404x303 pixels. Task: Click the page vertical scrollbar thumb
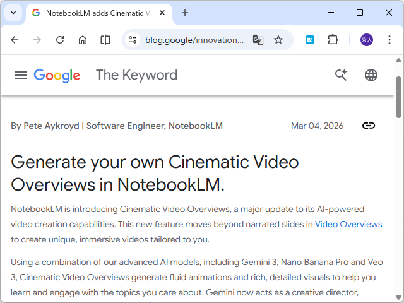399,98
